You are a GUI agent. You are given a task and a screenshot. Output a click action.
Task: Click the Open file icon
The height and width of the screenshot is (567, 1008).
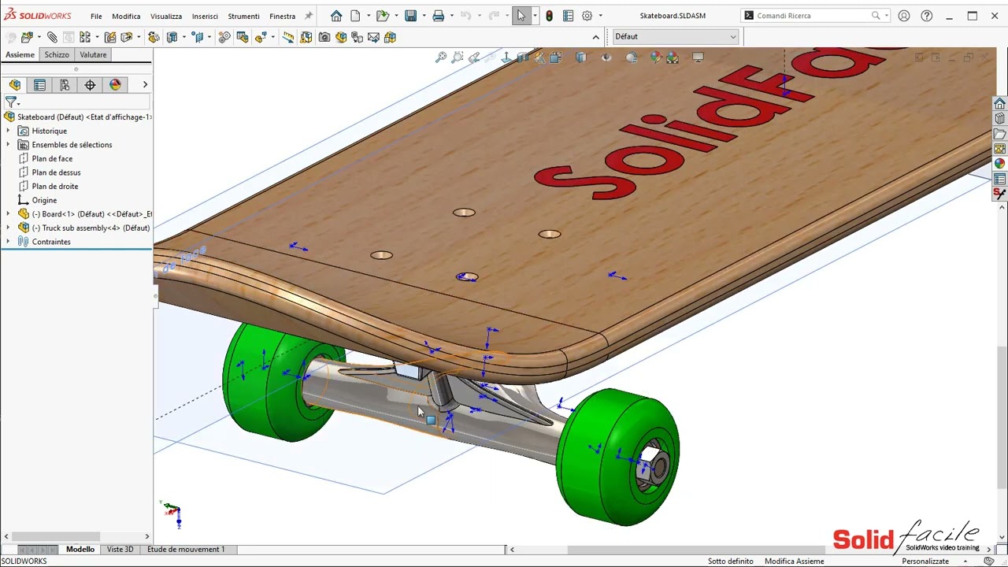[382, 16]
